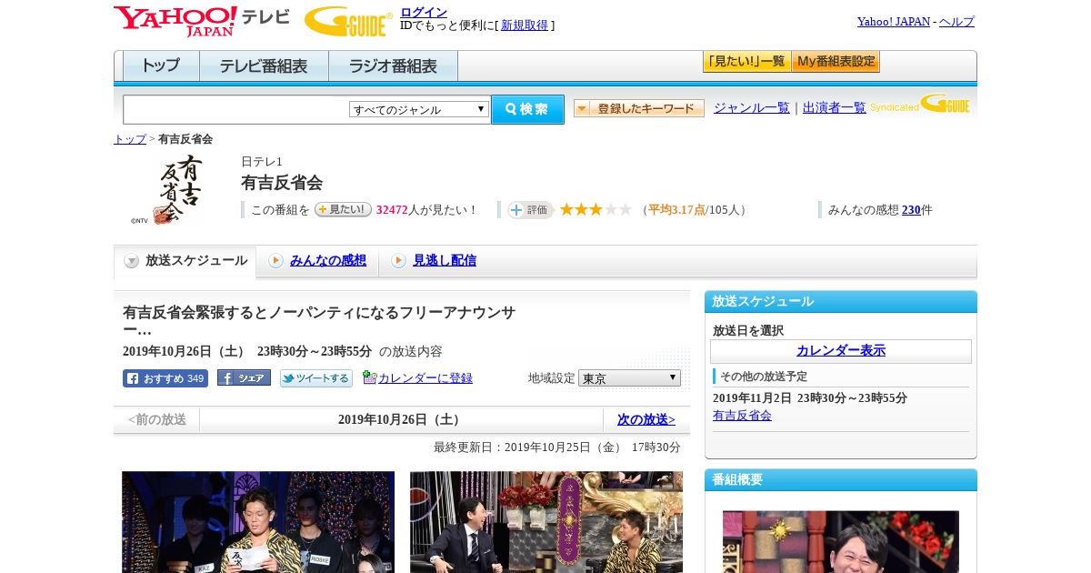The height and width of the screenshot is (573, 1091).
Task: Open the 地域設定 東京 dropdown
Action: tap(629, 377)
